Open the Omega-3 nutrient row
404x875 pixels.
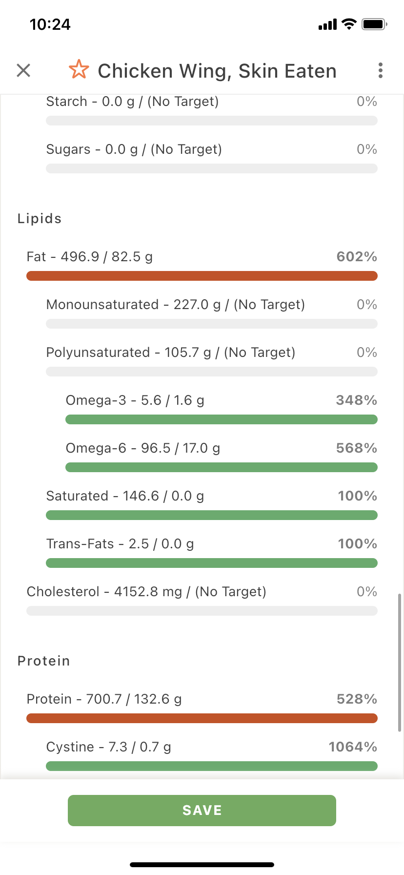point(222,409)
